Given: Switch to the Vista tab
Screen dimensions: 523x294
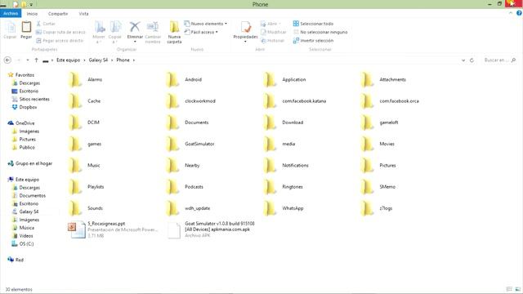Looking at the screenshot, I should click(83, 14).
